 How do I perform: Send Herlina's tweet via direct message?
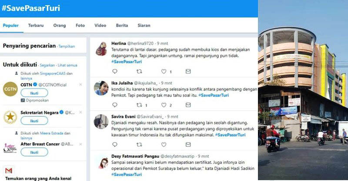188,71
